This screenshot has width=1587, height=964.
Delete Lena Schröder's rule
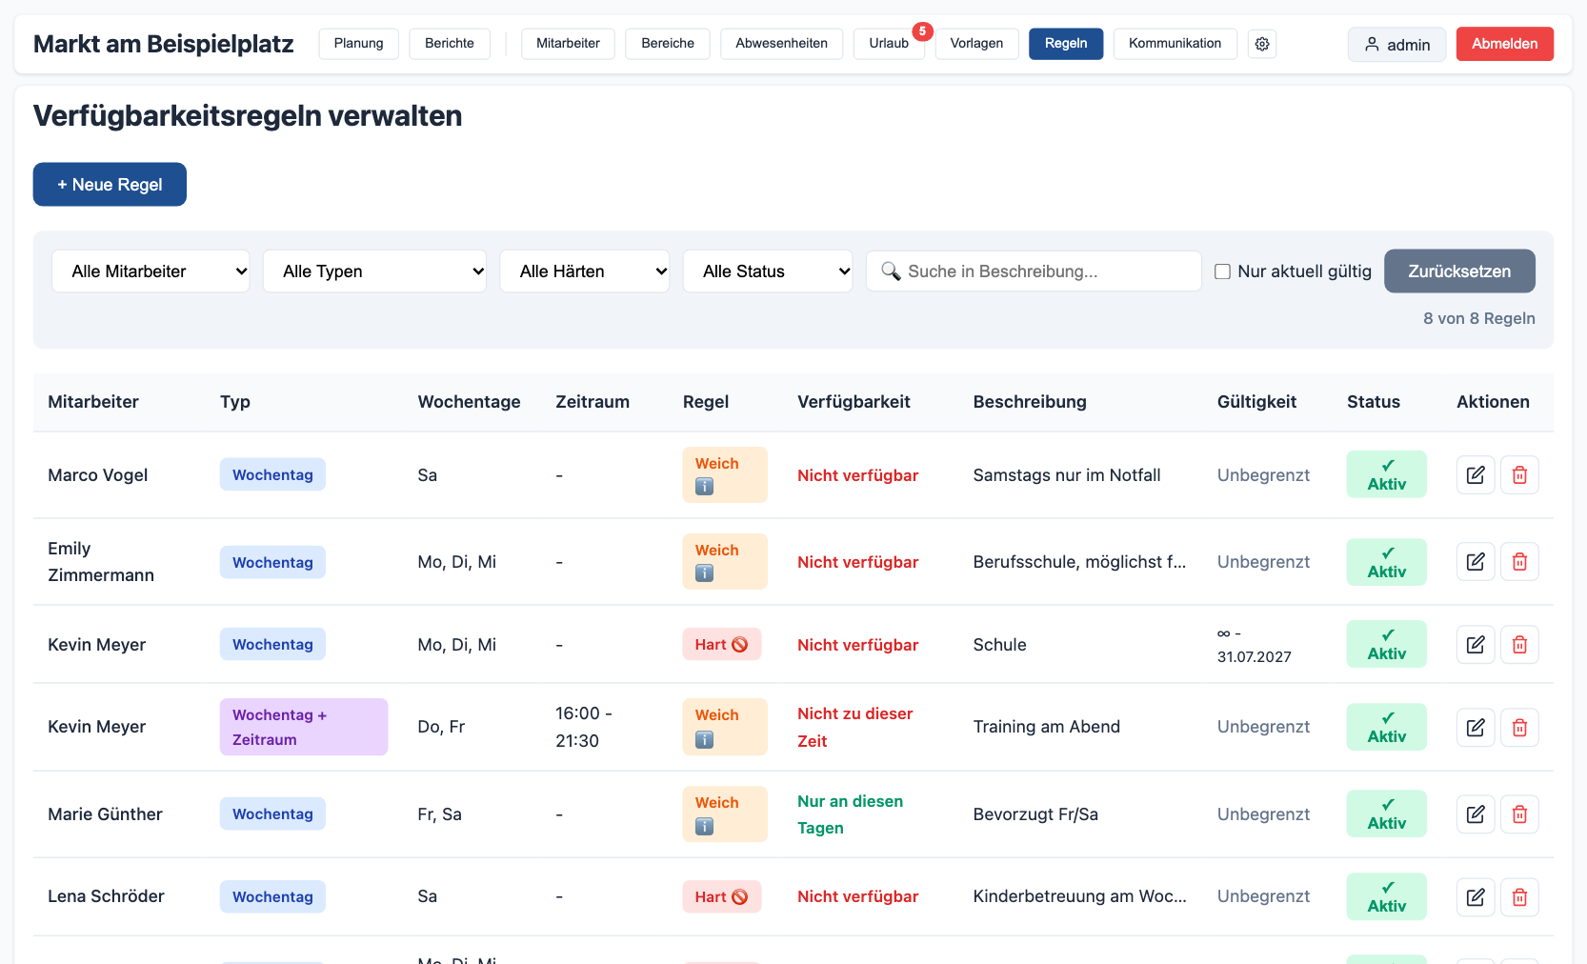pos(1519,897)
